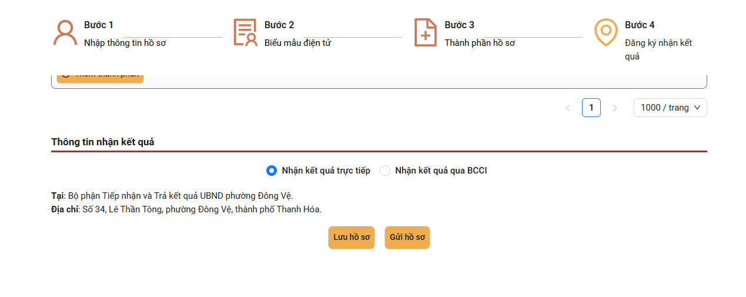The image size is (746, 297).
Task: Go to the Thành phần hồ sơ step
Action: pyautogui.click(x=480, y=43)
